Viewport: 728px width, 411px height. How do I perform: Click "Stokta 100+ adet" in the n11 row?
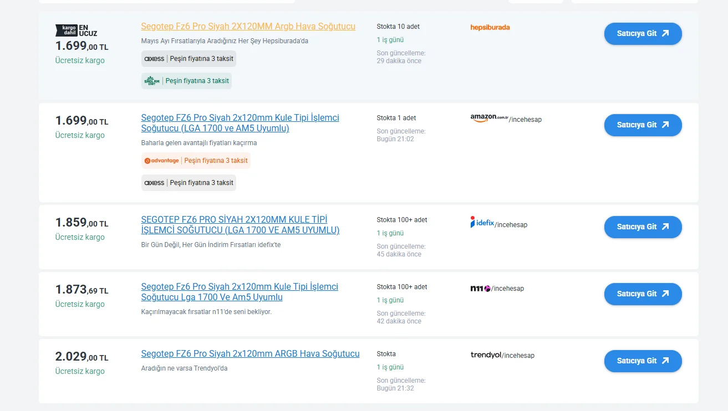402,287
